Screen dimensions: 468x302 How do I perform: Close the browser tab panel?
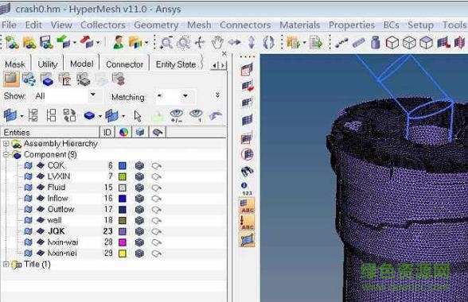224,54
